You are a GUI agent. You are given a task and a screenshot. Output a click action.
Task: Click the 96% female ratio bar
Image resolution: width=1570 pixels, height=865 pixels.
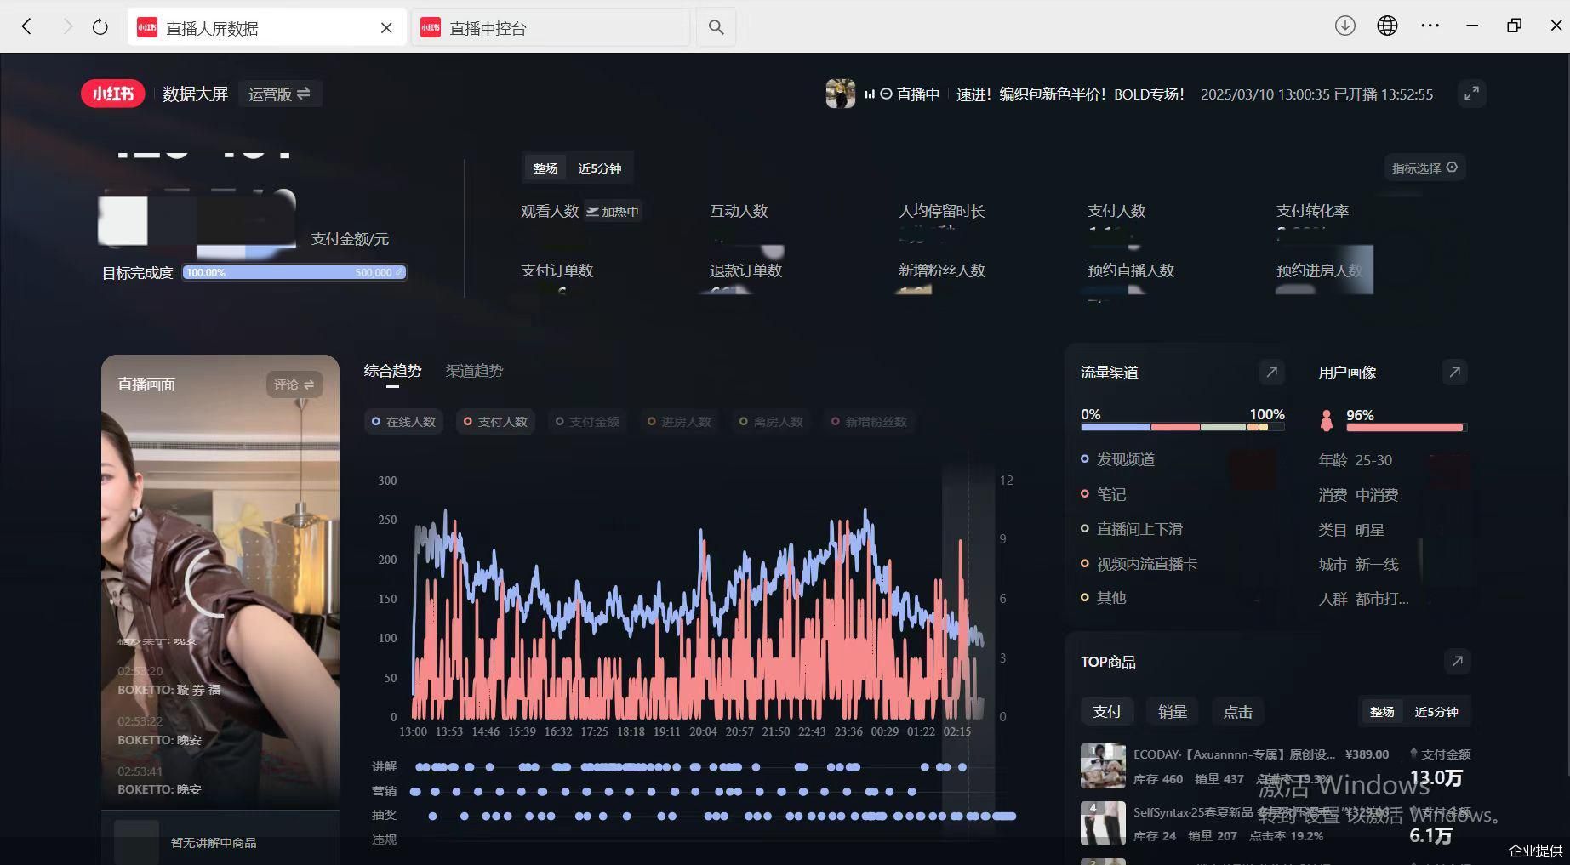click(1406, 427)
